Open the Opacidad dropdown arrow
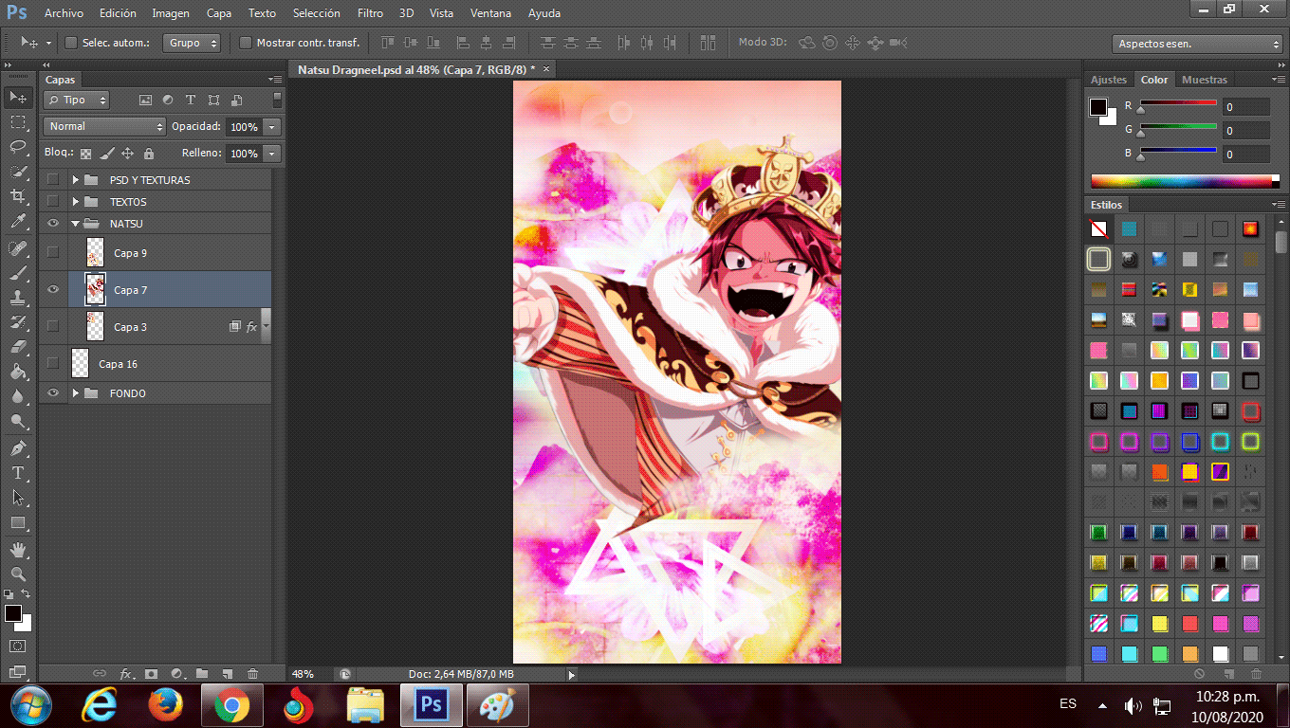 (272, 127)
